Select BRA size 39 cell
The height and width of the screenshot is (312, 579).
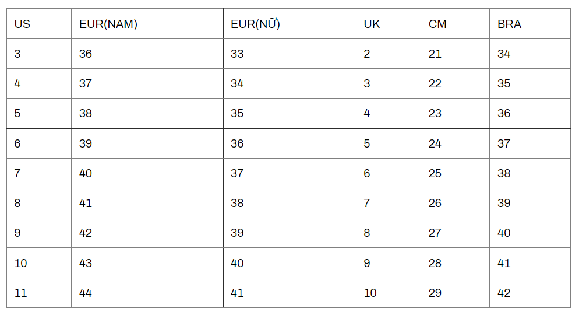pyautogui.click(x=504, y=203)
